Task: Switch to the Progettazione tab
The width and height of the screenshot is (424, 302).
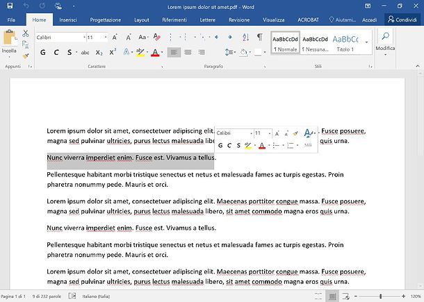Action: 105,19
